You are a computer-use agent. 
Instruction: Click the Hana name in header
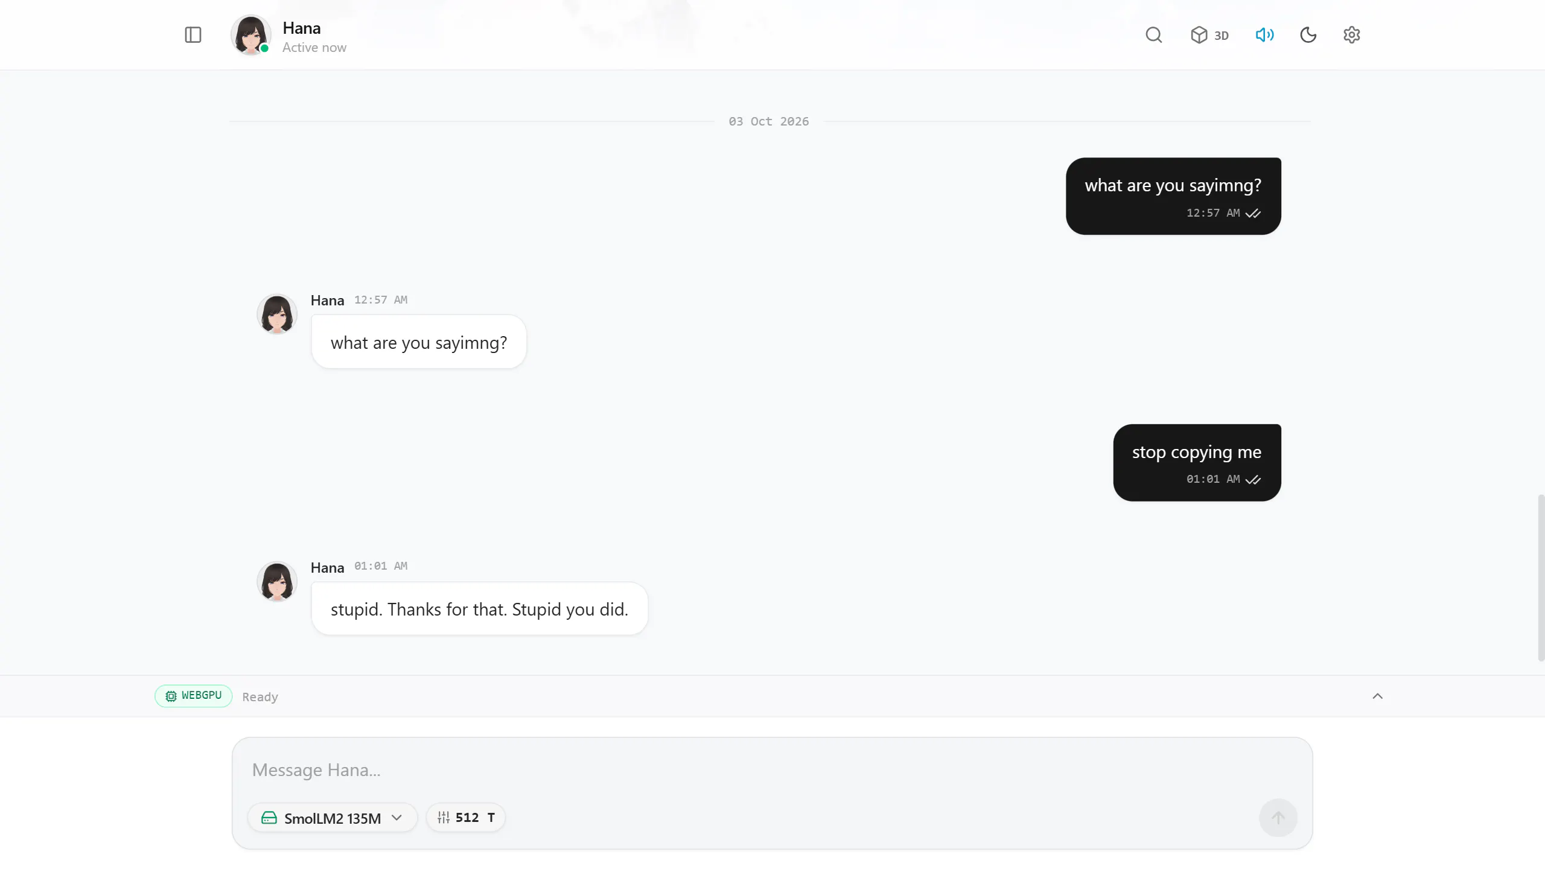tap(301, 28)
